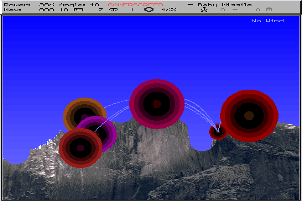Click the shield ring icon
This screenshot has width=302, height=201.
pos(149,10)
